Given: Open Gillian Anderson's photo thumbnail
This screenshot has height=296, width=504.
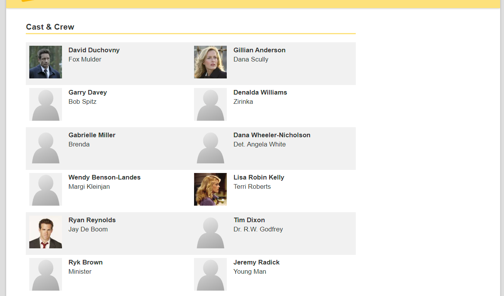Looking at the screenshot, I should (210, 62).
